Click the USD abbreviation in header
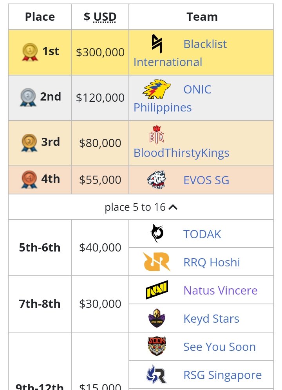Screen dimensions: 282x390 point(105,17)
